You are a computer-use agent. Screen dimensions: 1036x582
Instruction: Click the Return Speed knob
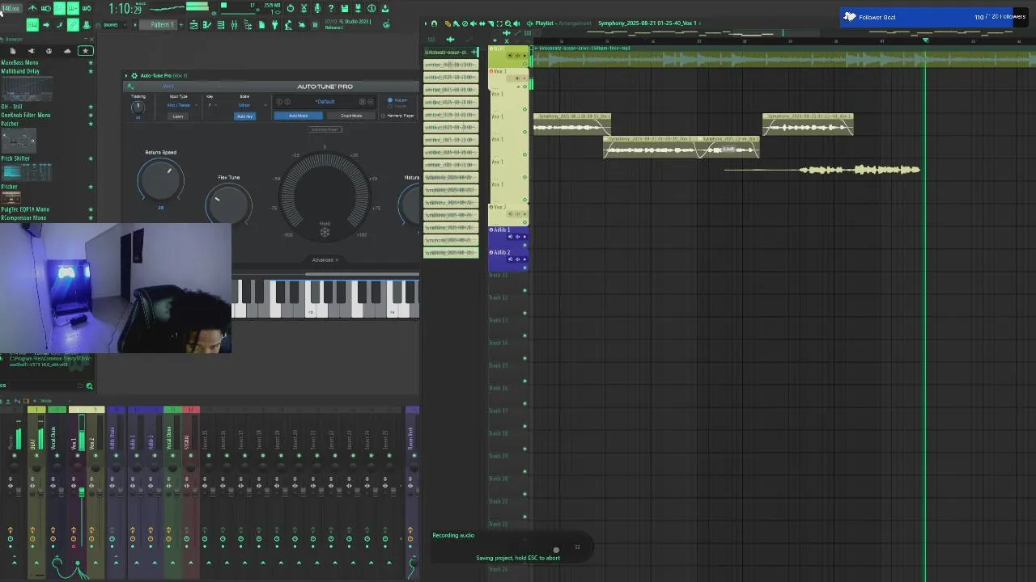point(160,179)
